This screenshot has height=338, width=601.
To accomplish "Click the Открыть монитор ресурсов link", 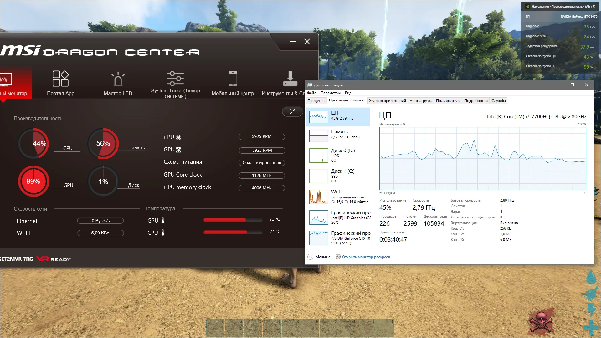I will tap(366, 257).
